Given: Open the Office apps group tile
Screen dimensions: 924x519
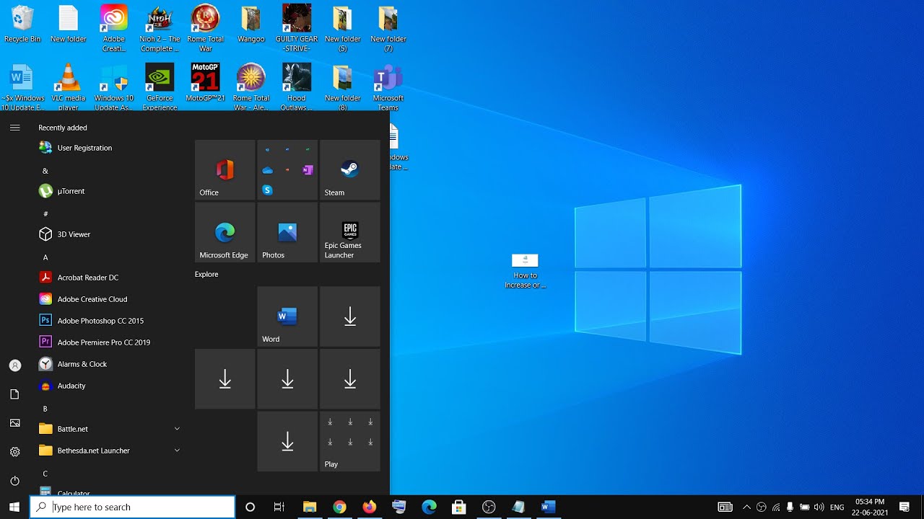Looking at the screenshot, I should pyautogui.click(x=287, y=169).
